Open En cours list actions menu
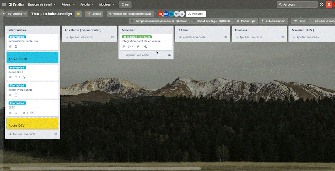The height and width of the screenshot is (171, 335). 283,30
